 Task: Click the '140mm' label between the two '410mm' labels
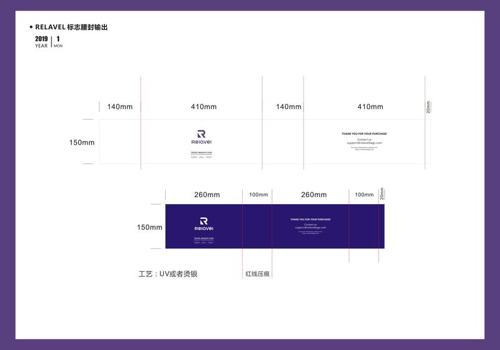click(x=289, y=107)
